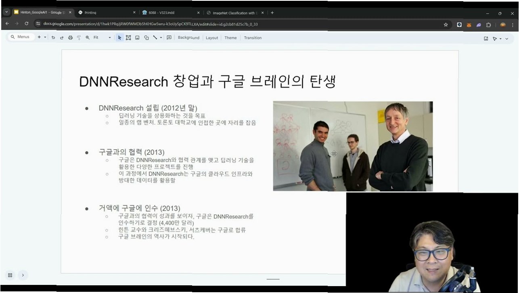Click bullet DNNResearch 설립 (2012년 말)
The width and height of the screenshot is (519, 293).
pos(148,108)
